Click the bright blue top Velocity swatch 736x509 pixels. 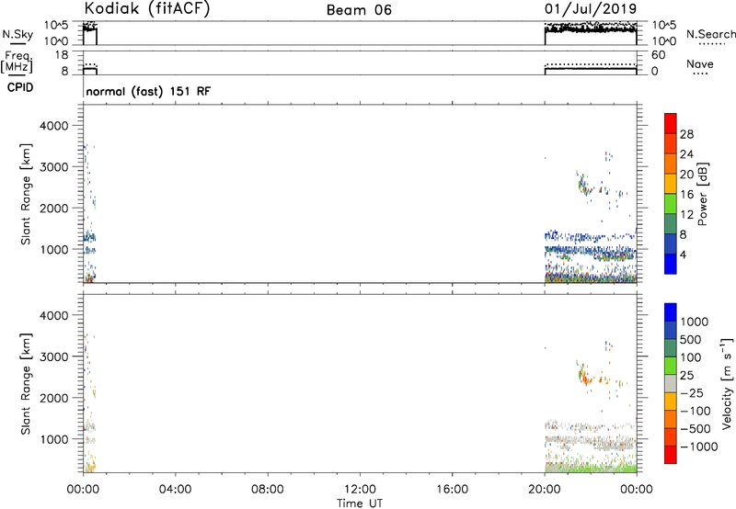pos(671,312)
